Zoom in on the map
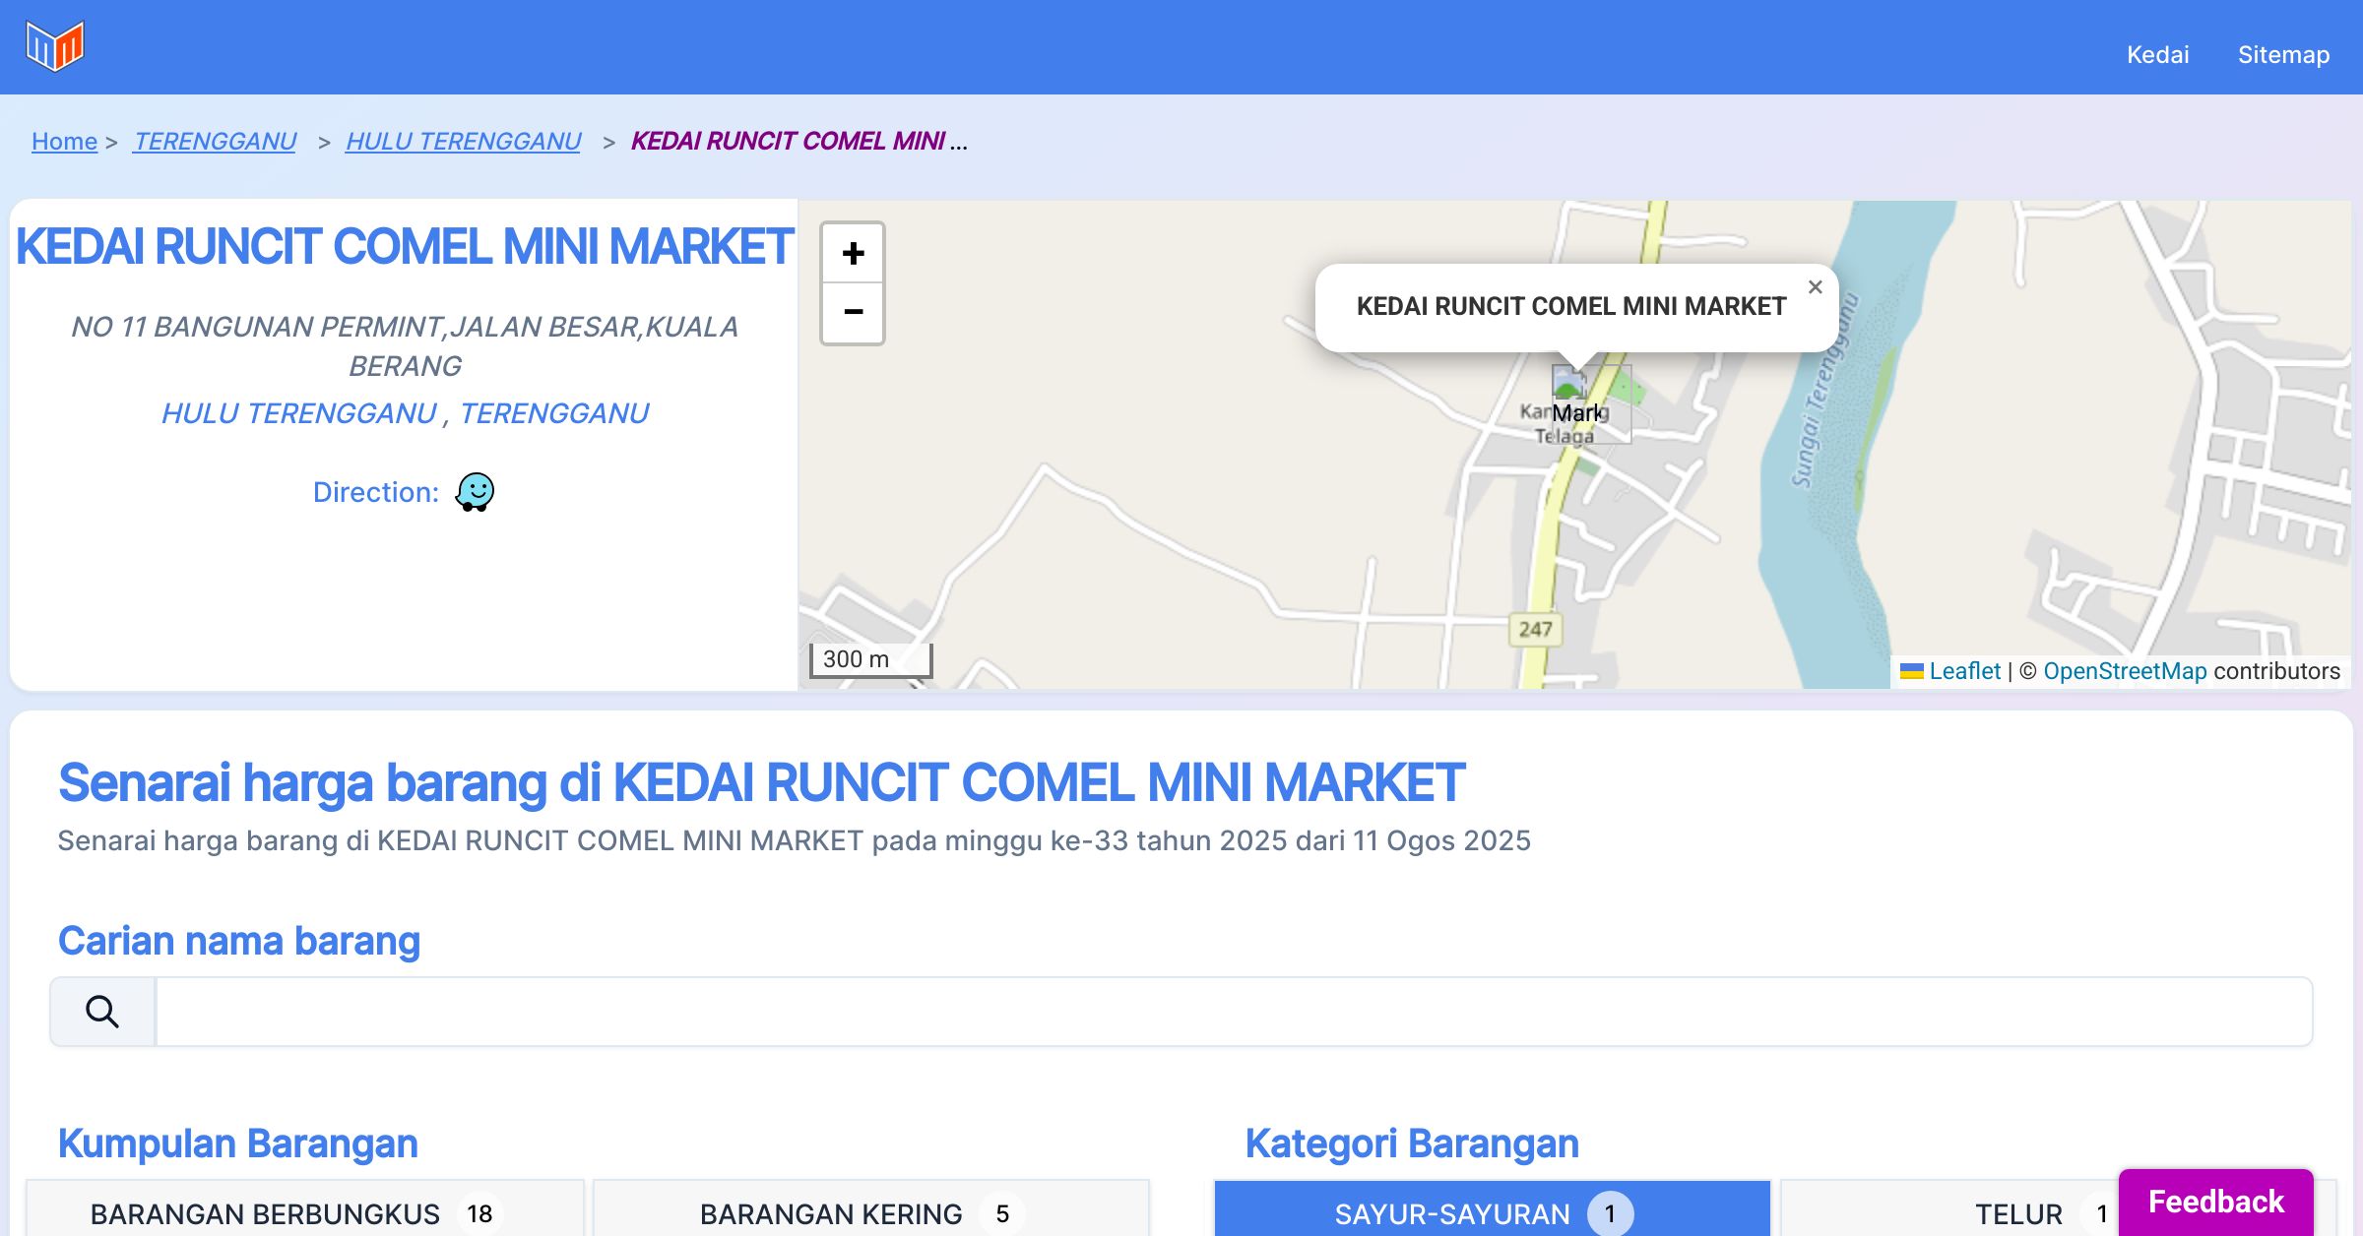 coord(853,254)
